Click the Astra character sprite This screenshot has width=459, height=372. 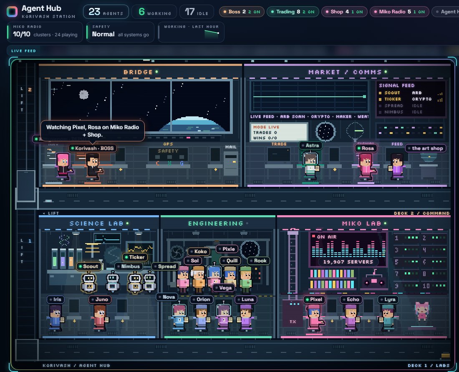(x=310, y=166)
